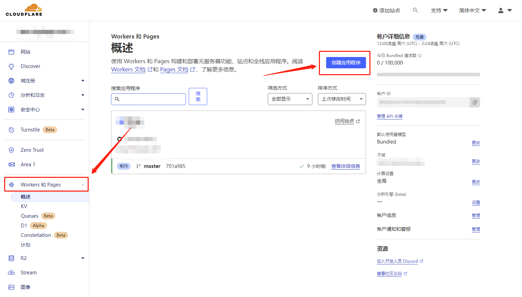Open the 加入开发人员 Discord link
This screenshot has width=522, height=297.
(397, 261)
